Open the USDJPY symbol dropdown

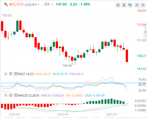click(x=38, y=4)
